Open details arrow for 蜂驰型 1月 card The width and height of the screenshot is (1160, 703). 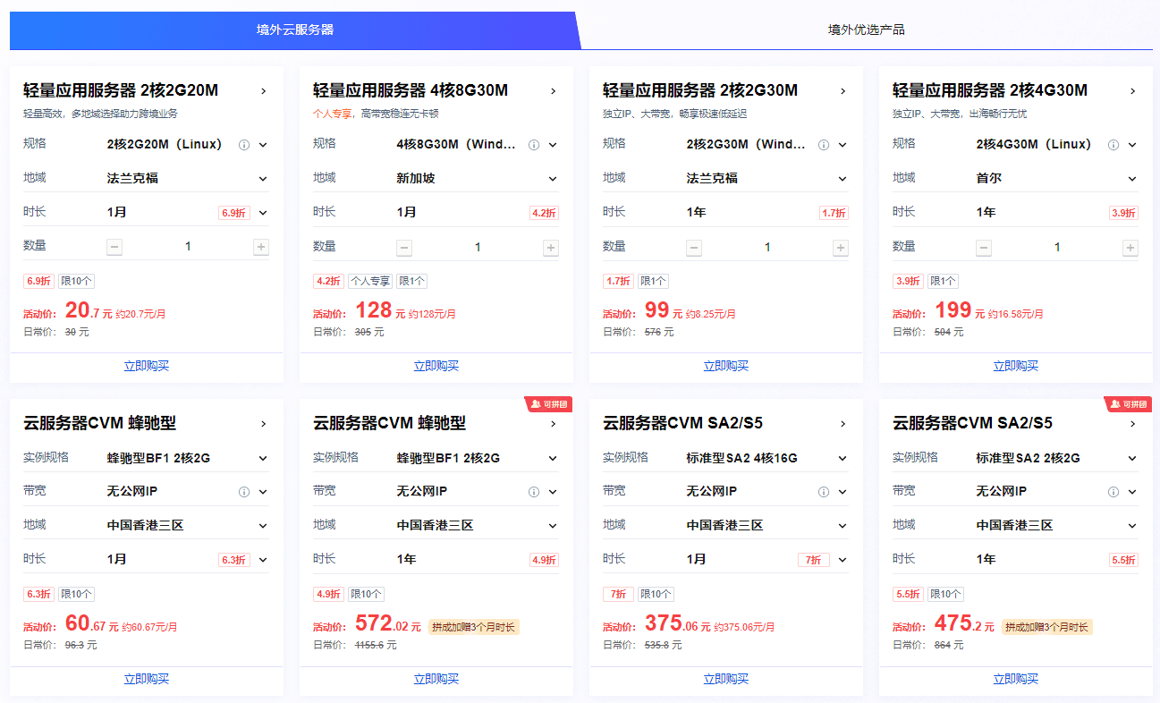(263, 424)
